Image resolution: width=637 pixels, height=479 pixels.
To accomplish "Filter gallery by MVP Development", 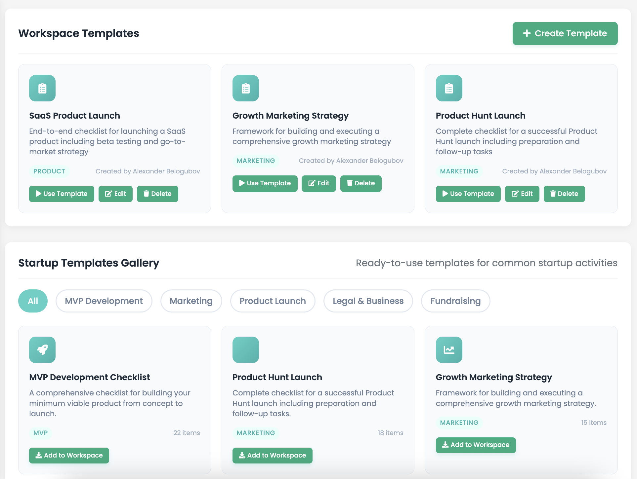I will click(x=104, y=301).
